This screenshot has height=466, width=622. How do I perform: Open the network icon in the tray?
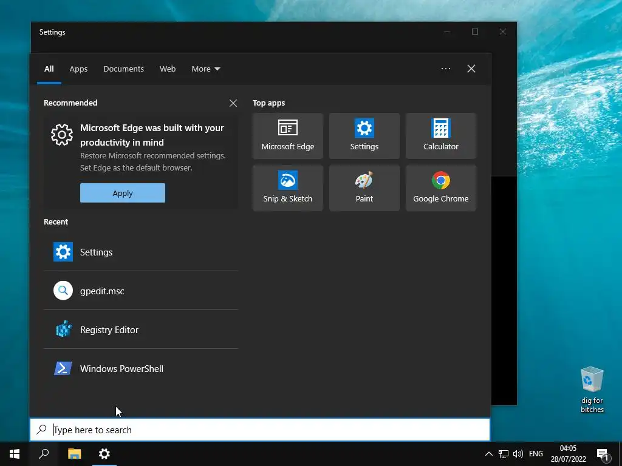pyautogui.click(x=504, y=454)
